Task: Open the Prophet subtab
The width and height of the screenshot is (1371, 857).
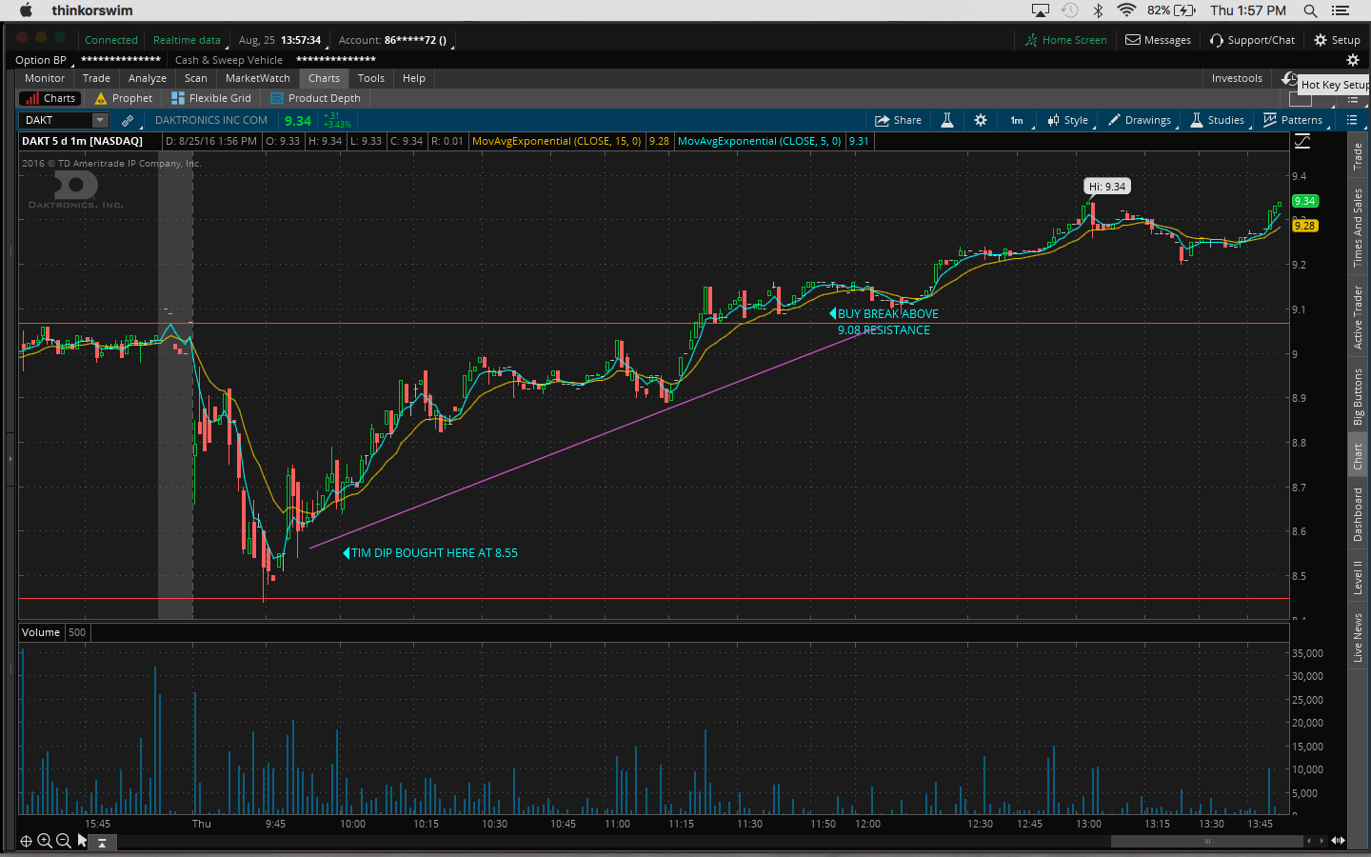Action: [124, 98]
